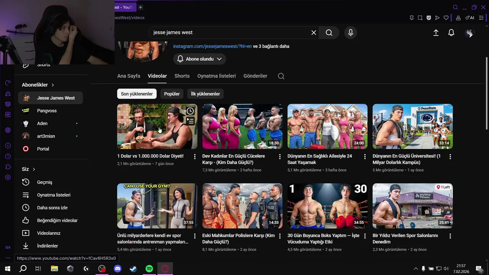This screenshot has height=275, width=489.
Task: Open the ad blocker shield icon
Action: click(x=429, y=18)
